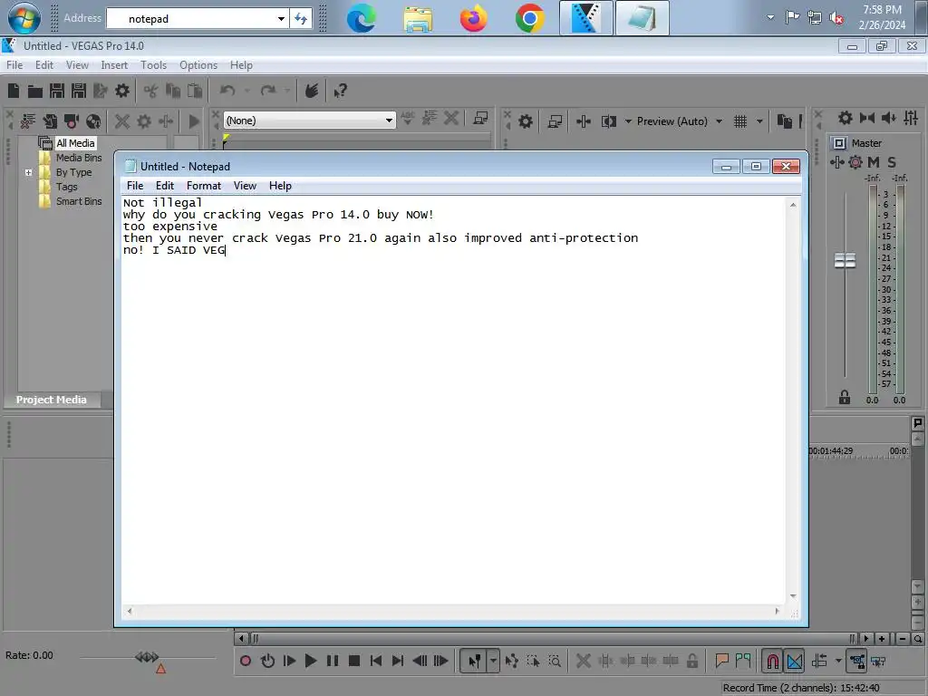Open the Auto Ripple mode dropdown arrow
The height and width of the screenshot is (696, 928).
coord(838,661)
